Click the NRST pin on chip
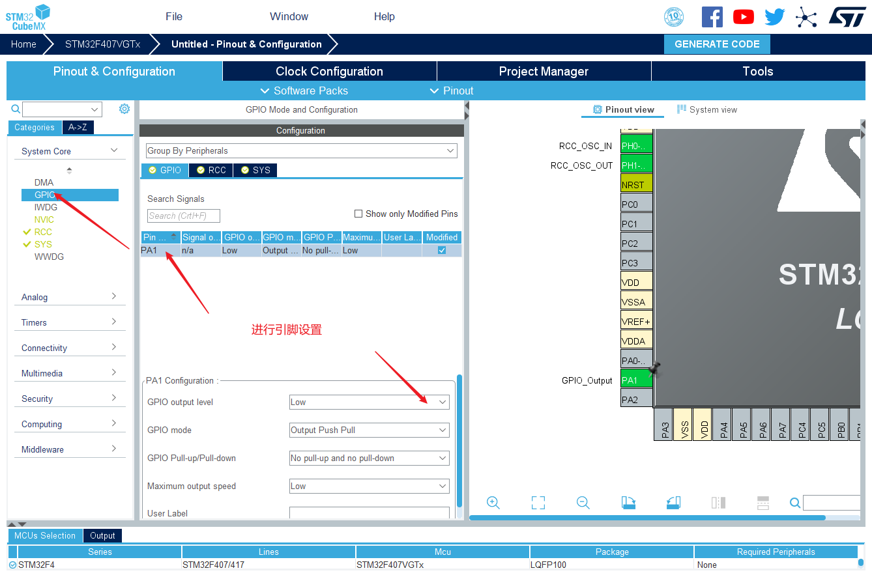The width and height of the screenshot is (872, 577). tap(637, 184)
